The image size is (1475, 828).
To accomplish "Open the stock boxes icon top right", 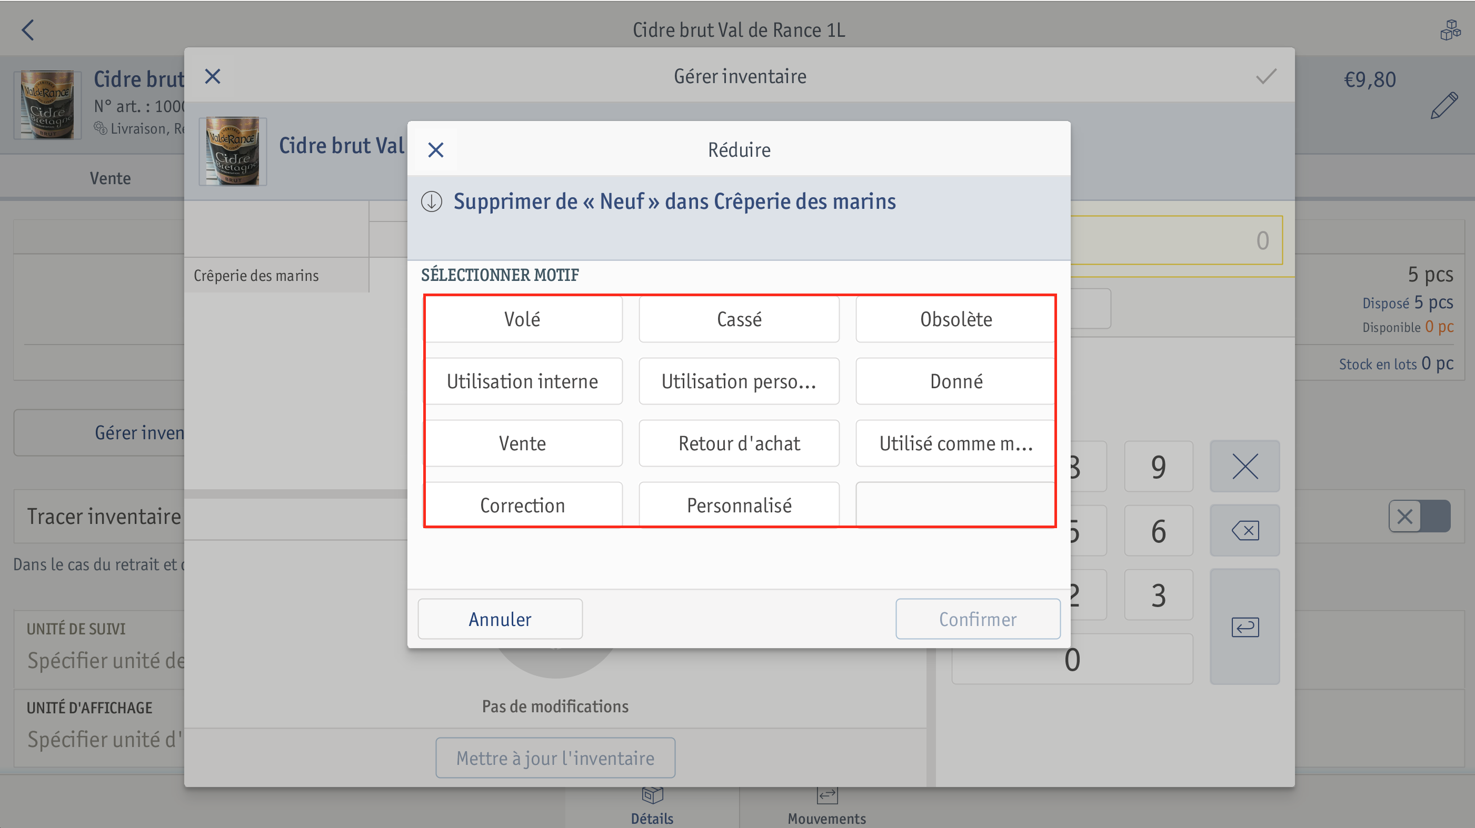I will tap(1450, 30).
